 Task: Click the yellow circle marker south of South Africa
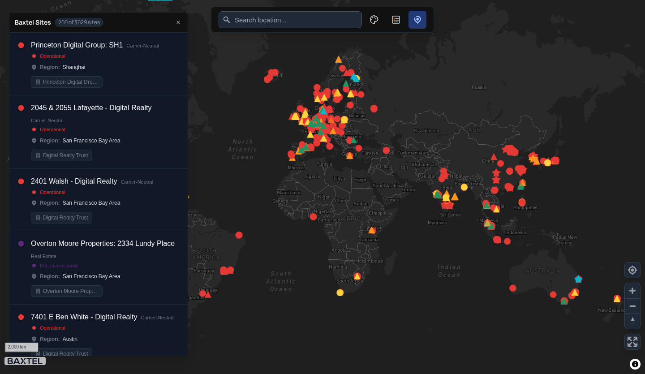tap(340, 292)
